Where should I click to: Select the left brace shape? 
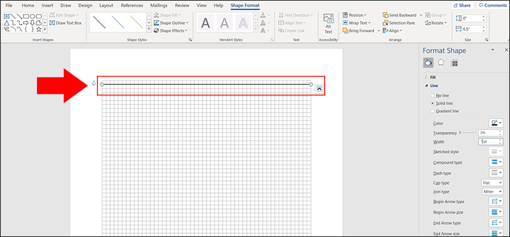(x=26, y=29)
